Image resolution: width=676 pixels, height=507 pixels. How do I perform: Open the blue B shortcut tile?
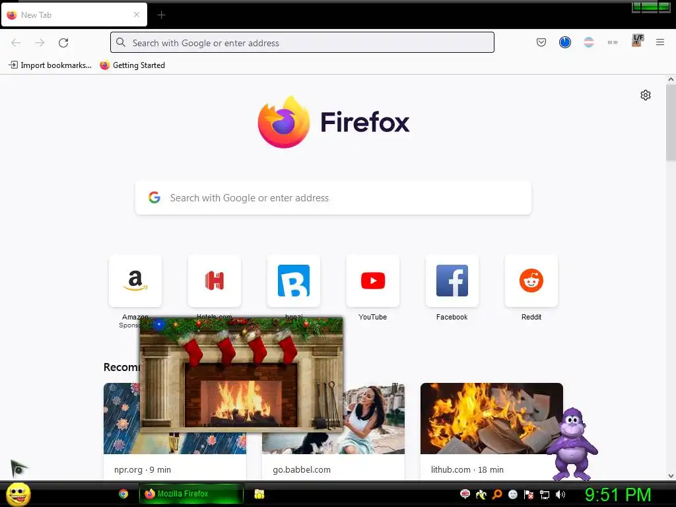(x=294, y=281)
